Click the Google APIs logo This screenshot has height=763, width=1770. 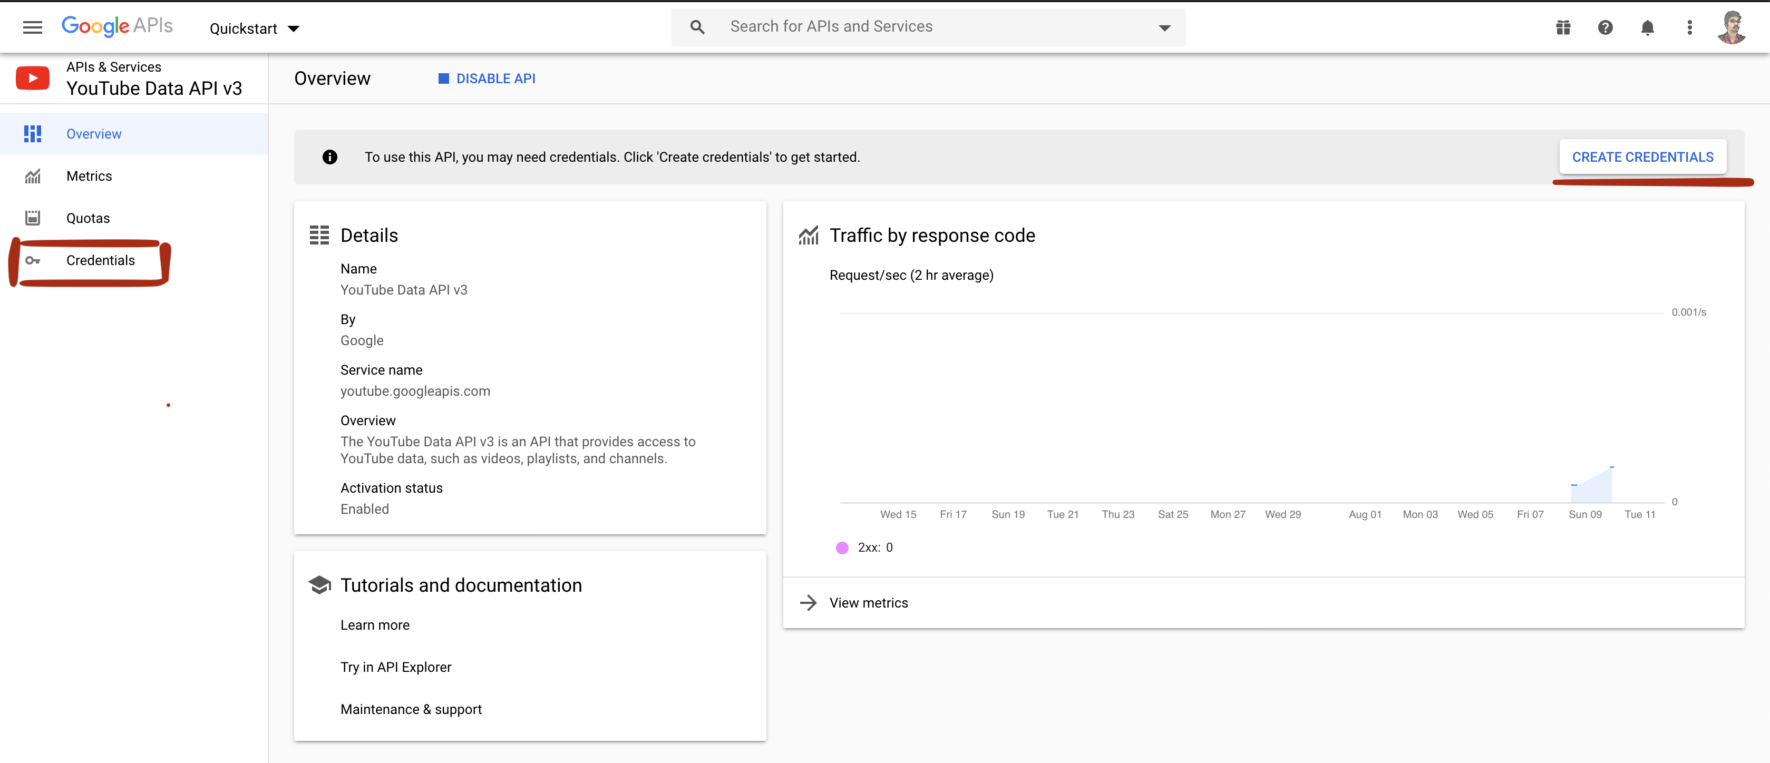(117, 26)
